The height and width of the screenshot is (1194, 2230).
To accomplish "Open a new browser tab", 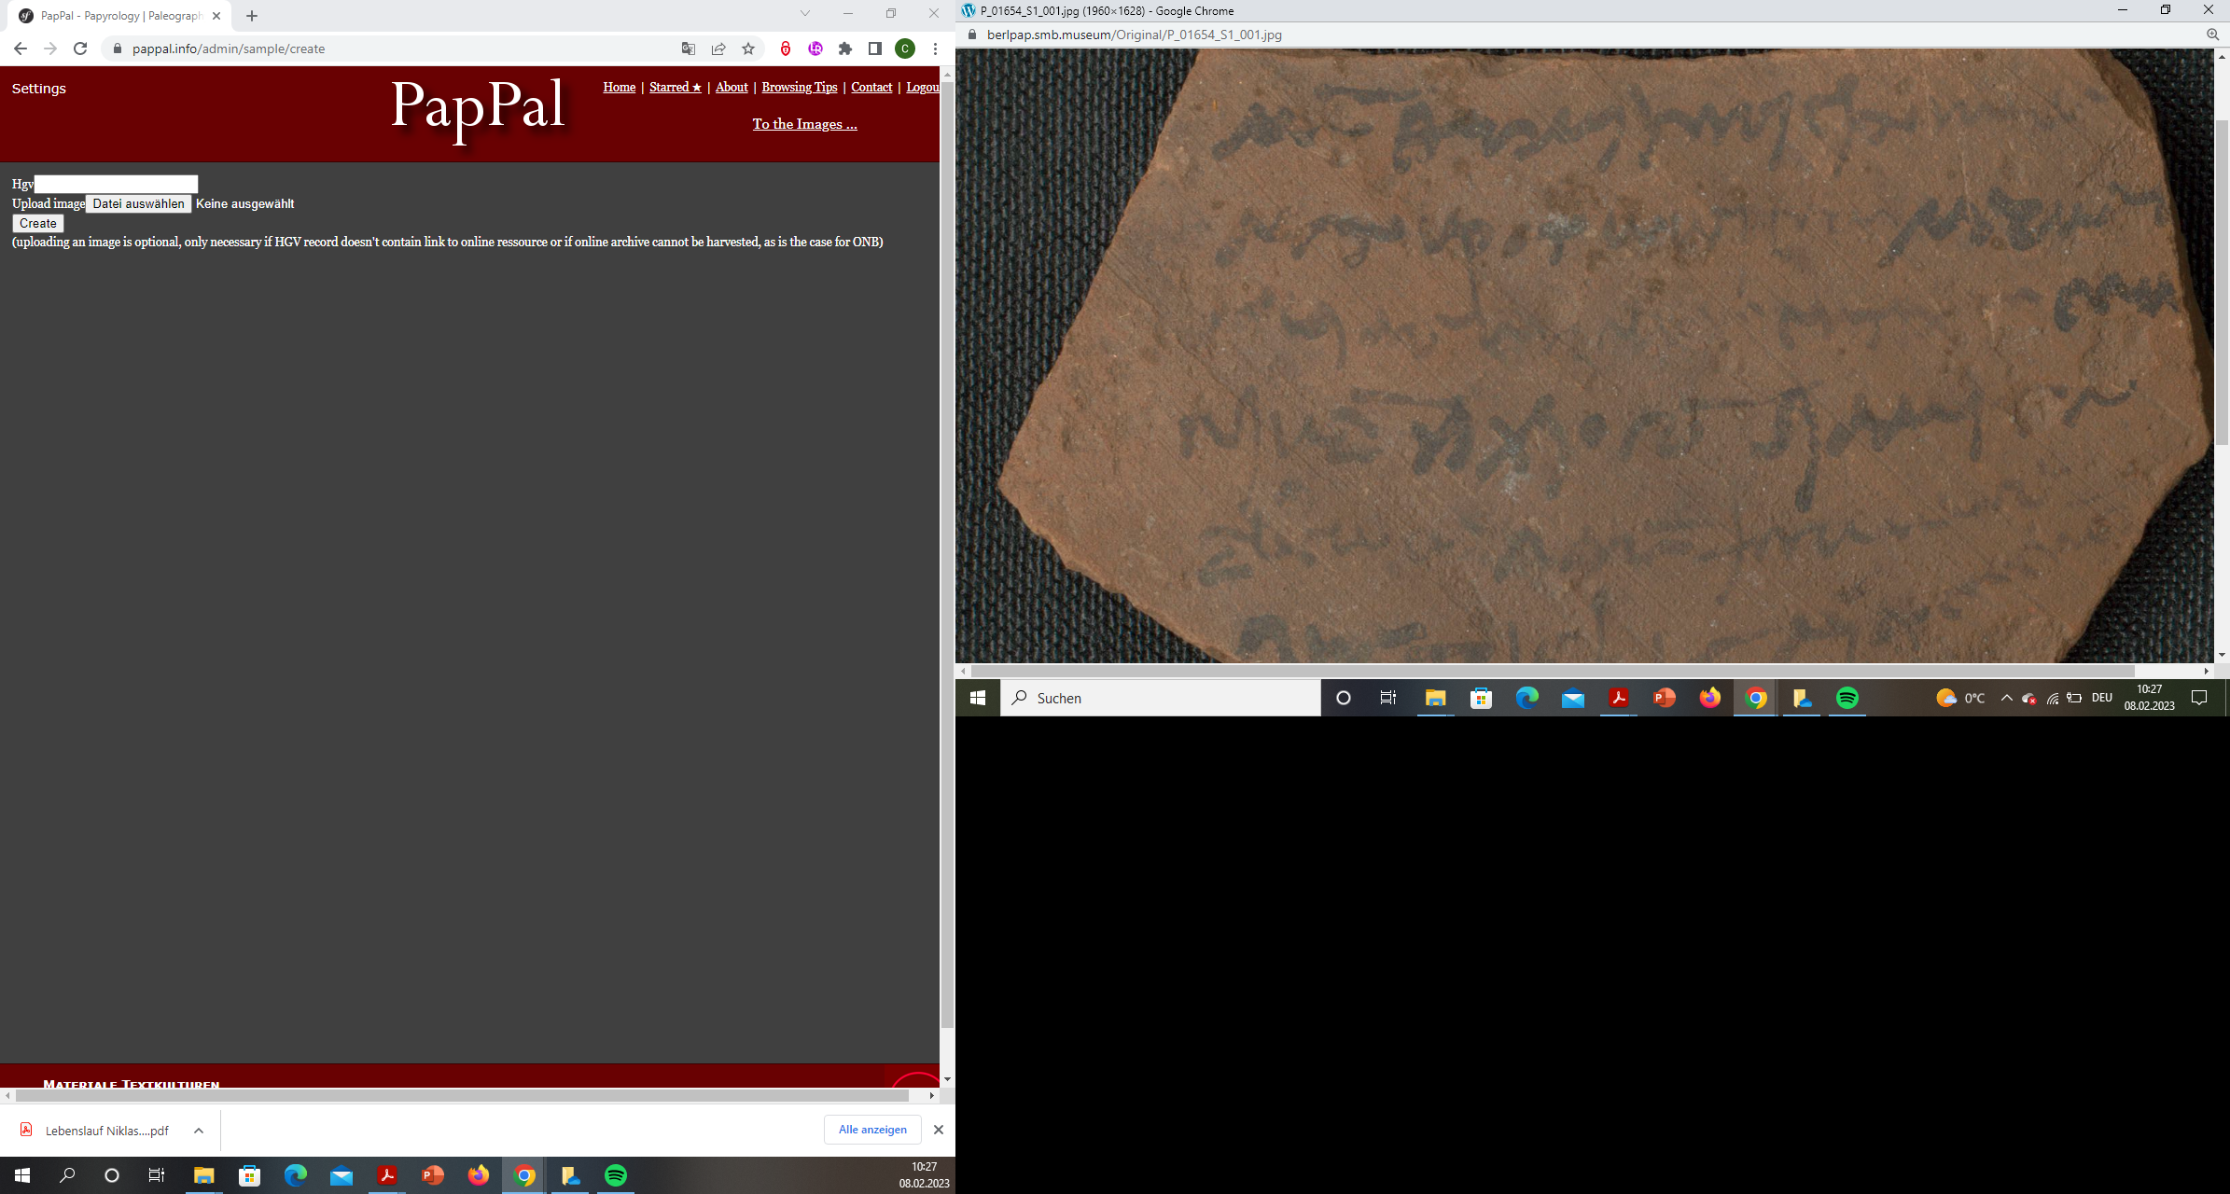I will tap(252, 16).
